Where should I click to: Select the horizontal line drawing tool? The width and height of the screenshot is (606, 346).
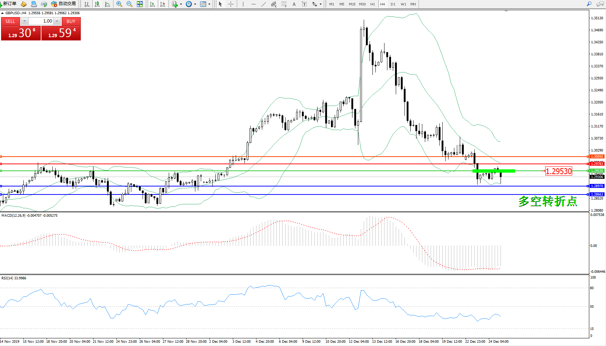[x=253, y=4]
